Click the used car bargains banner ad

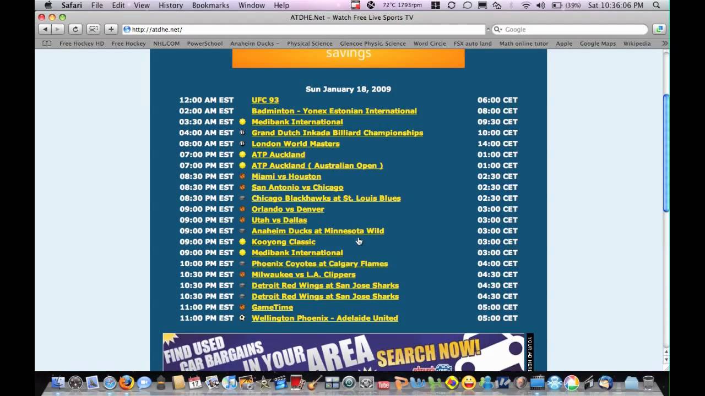point(344,352)
